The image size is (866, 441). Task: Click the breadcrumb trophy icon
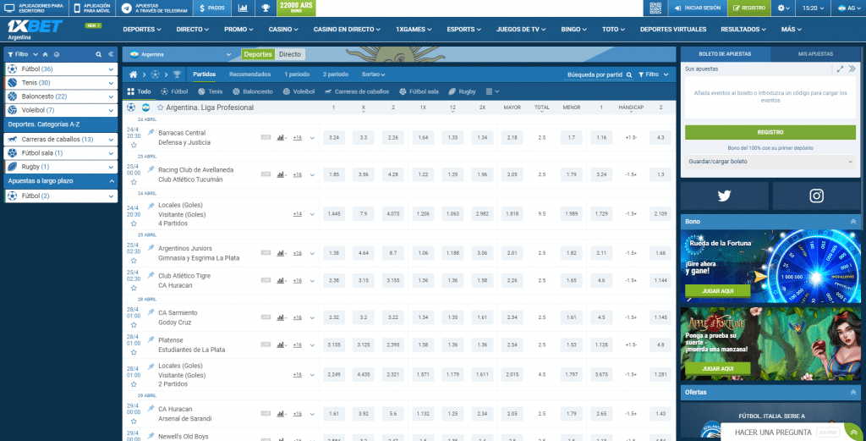[x=177, y=74]
